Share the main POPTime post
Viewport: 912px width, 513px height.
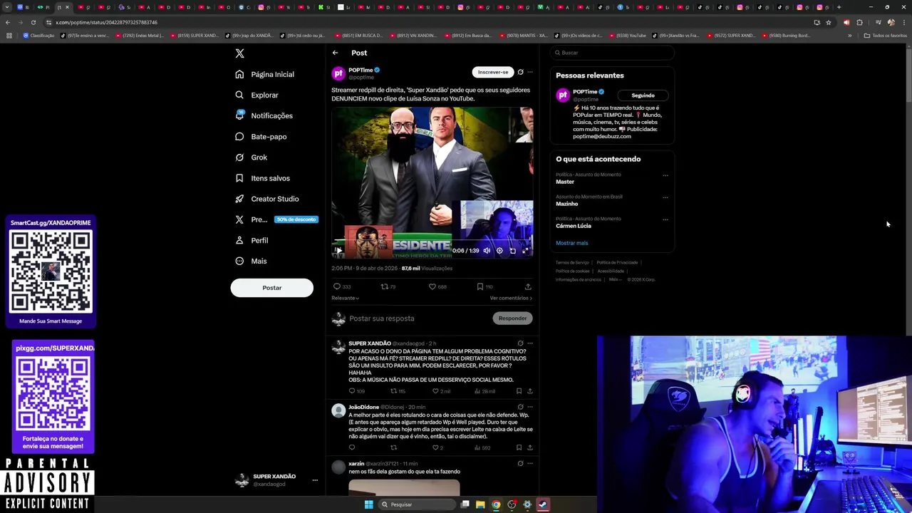pyautogui.click(x=528, y=286)
